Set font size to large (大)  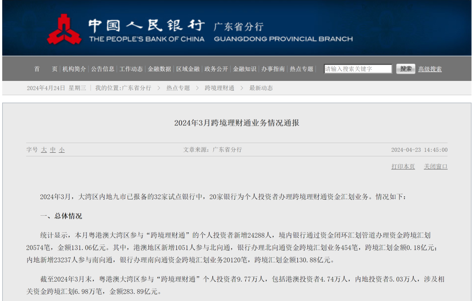tap(44, 150)
